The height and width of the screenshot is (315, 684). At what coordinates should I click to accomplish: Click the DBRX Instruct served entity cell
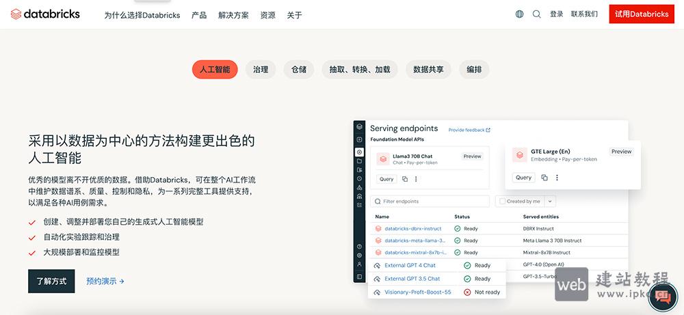click(x=538, y=229)
